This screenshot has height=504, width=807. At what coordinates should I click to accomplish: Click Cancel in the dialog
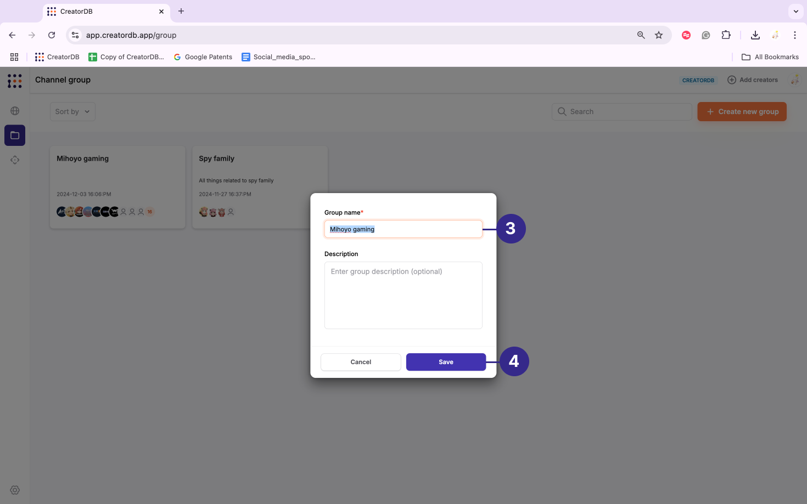pyautogui.click(x=361, y=362)
